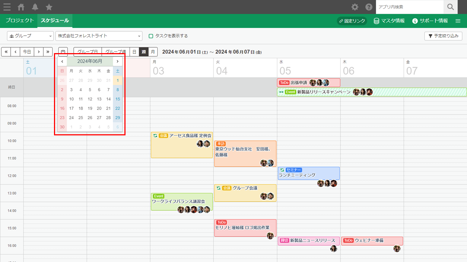This screenshot has height=262, width=467.
Task: Open アーセス食品様 定例会 meeting
Action: 182,145
